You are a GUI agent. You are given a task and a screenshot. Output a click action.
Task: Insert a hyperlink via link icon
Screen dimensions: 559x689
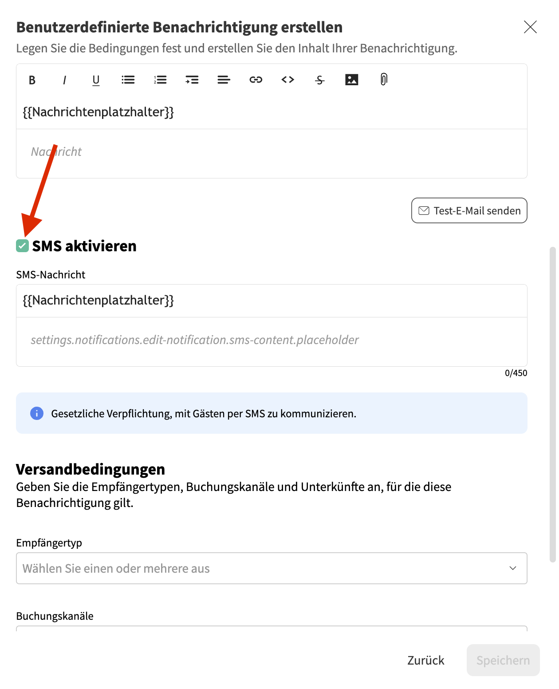coord(256,80)
